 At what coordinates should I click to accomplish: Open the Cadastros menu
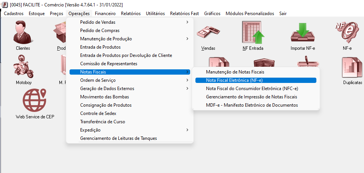[x=14, y=14]
